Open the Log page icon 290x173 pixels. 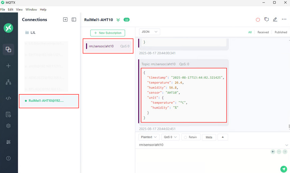pyautogui.click(x=8, y=114)
